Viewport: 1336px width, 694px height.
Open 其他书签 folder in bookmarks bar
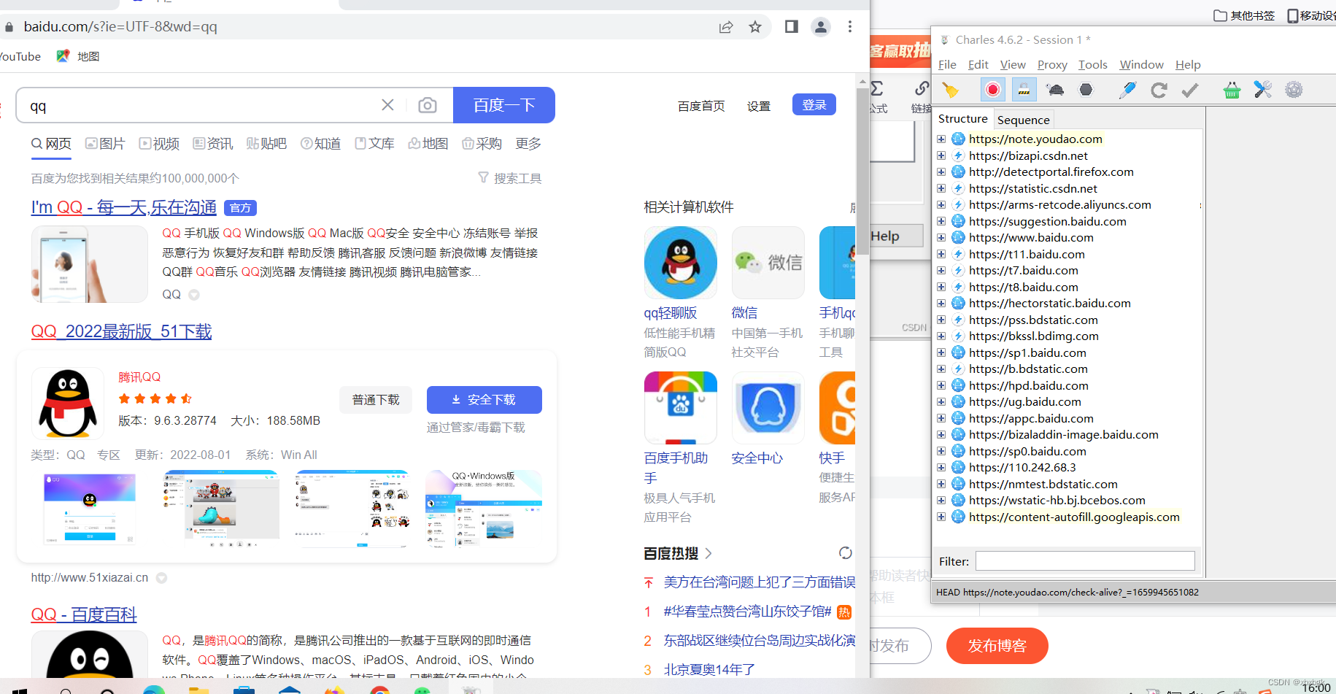1244,15
